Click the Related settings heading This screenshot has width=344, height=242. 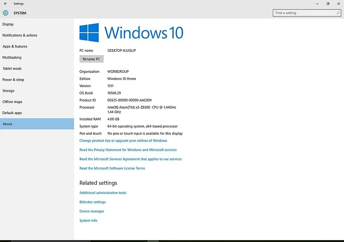tap(98, 183)
